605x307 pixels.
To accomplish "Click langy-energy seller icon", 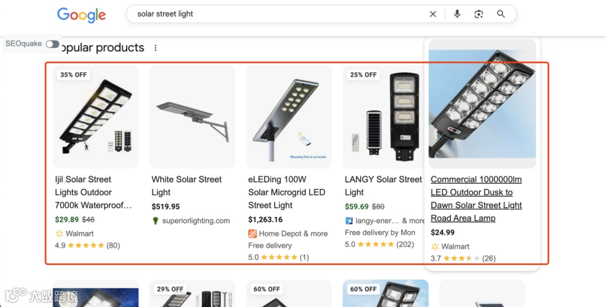I will pos(349,221).
